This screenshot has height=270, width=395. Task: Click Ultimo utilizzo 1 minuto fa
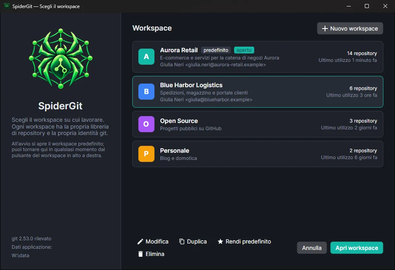pos(348,60)
